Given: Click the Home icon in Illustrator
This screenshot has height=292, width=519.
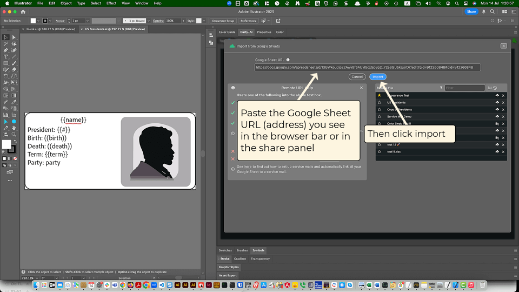Looking at the screenshot, I should pyautogui.click(x=23, y=11).
